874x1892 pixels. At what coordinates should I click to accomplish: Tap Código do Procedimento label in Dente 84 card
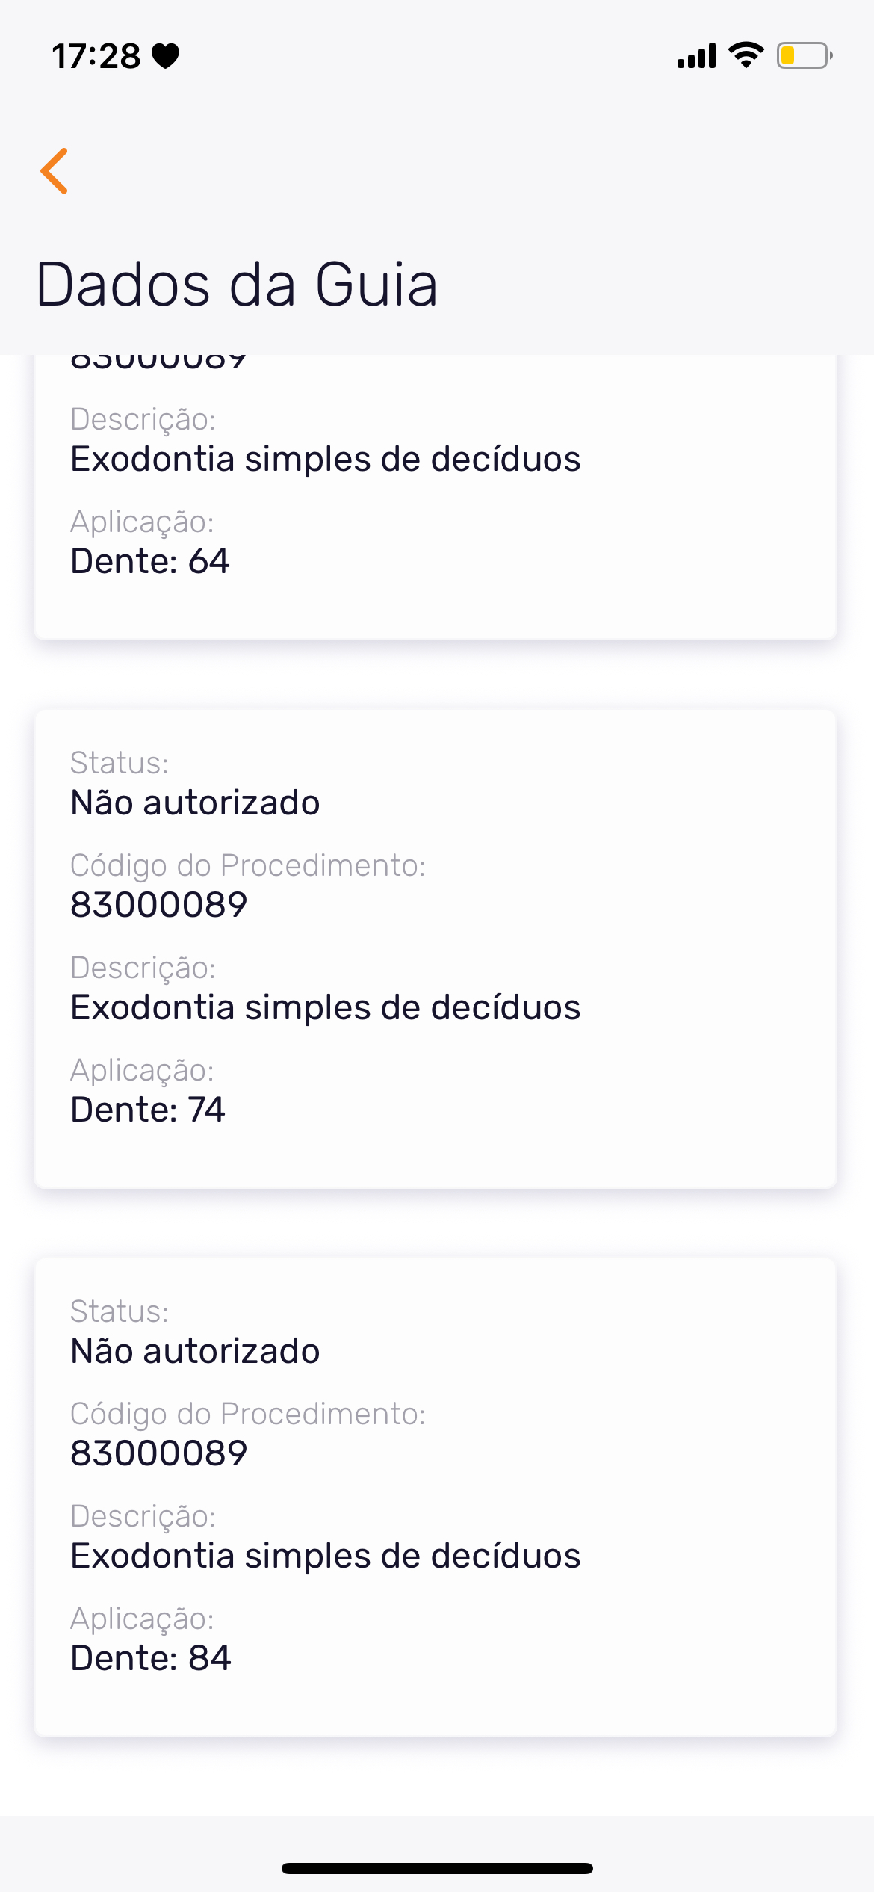click(247, 1414)
